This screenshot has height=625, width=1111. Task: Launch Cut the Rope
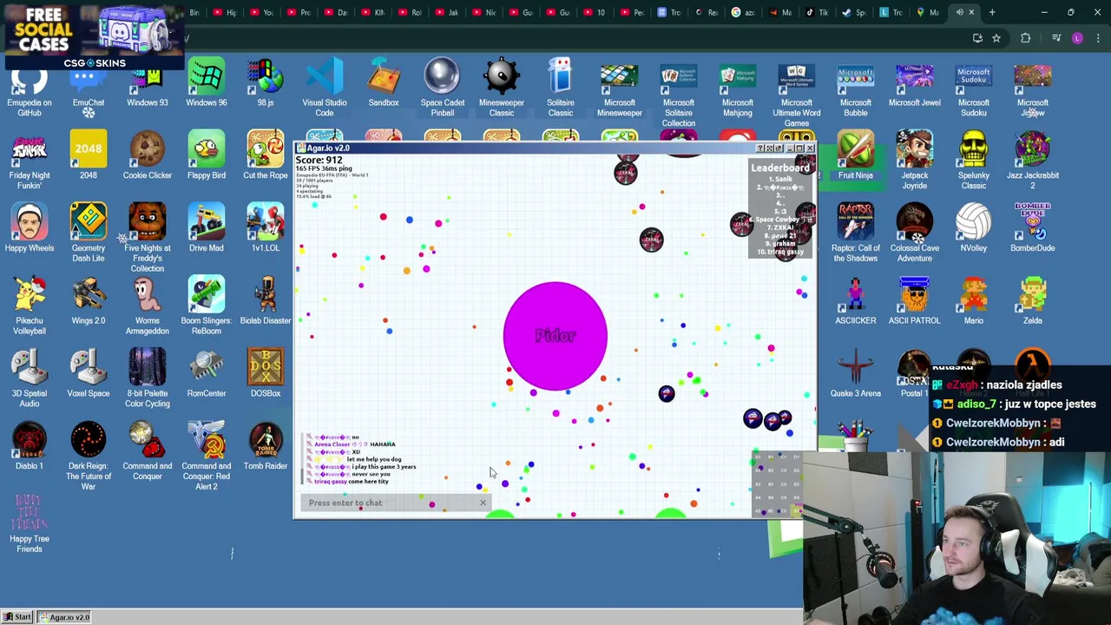tap(266, 156)
